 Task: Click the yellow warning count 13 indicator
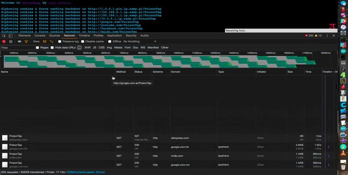(x=318, y=36)
